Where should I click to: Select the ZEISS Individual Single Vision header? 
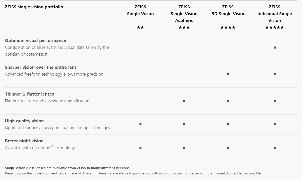275,14
